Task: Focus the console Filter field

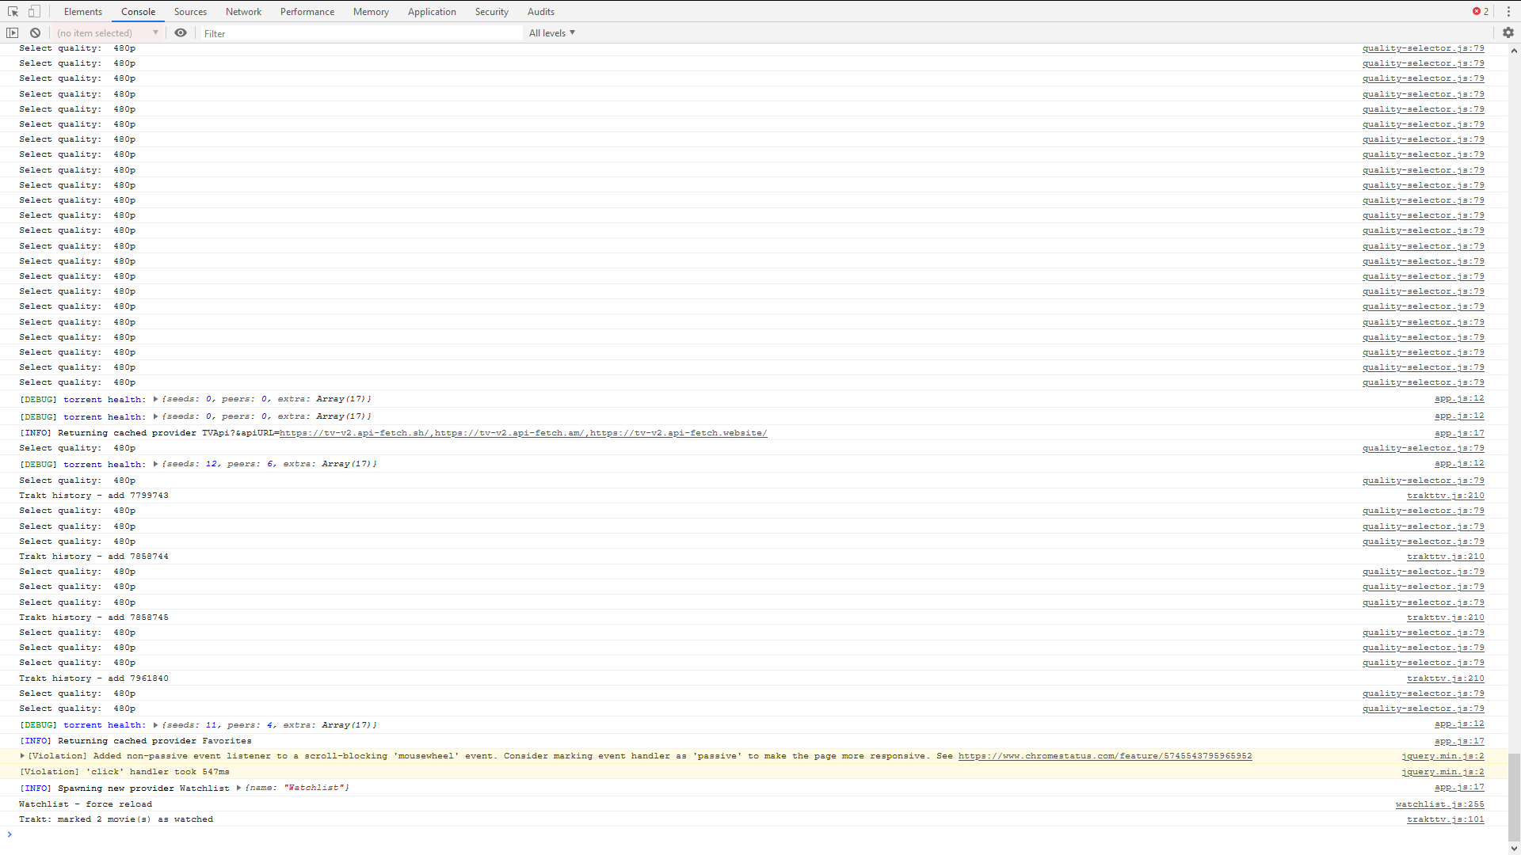Action: point(360,33)
